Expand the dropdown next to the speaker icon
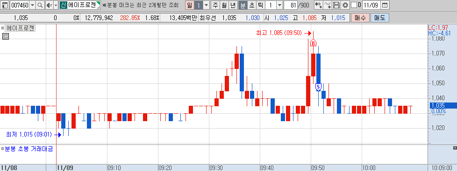This screenshot has height=171, width=457. point(56,5)
